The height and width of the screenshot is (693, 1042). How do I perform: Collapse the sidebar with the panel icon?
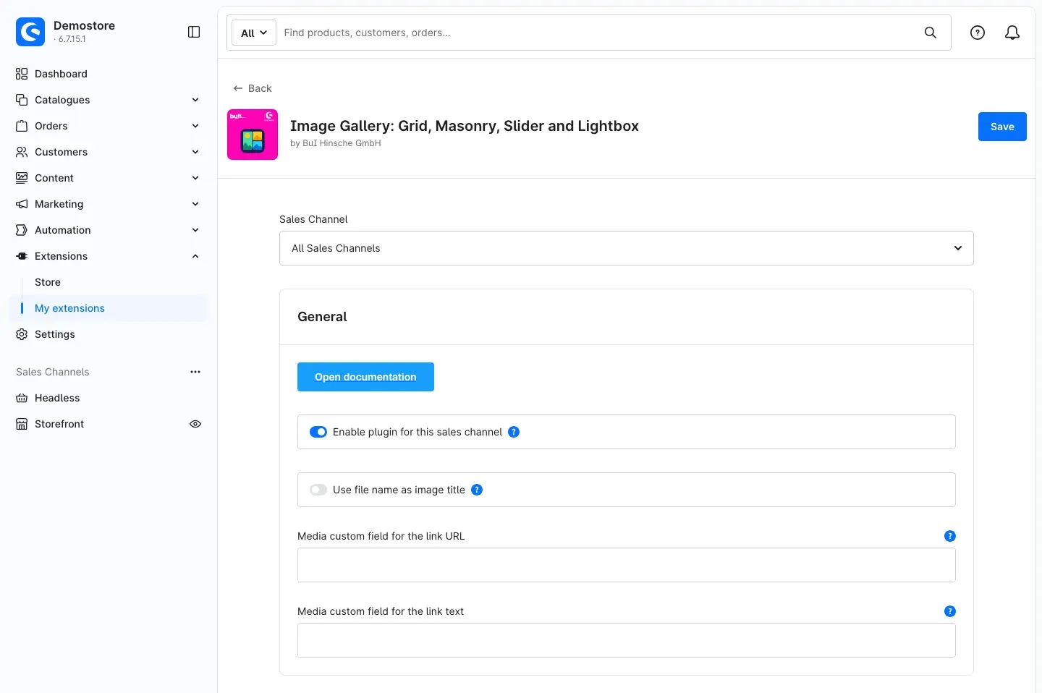(194, 32)
